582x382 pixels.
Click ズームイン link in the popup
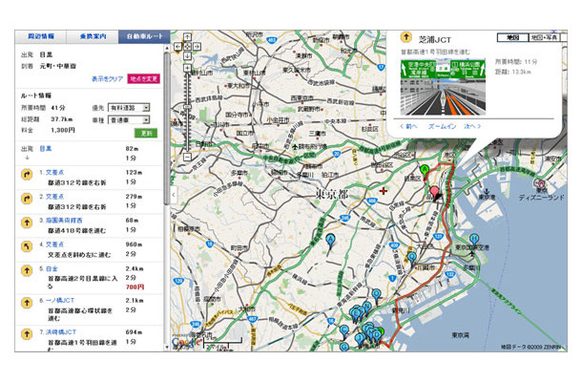click(x=442, y=126)
